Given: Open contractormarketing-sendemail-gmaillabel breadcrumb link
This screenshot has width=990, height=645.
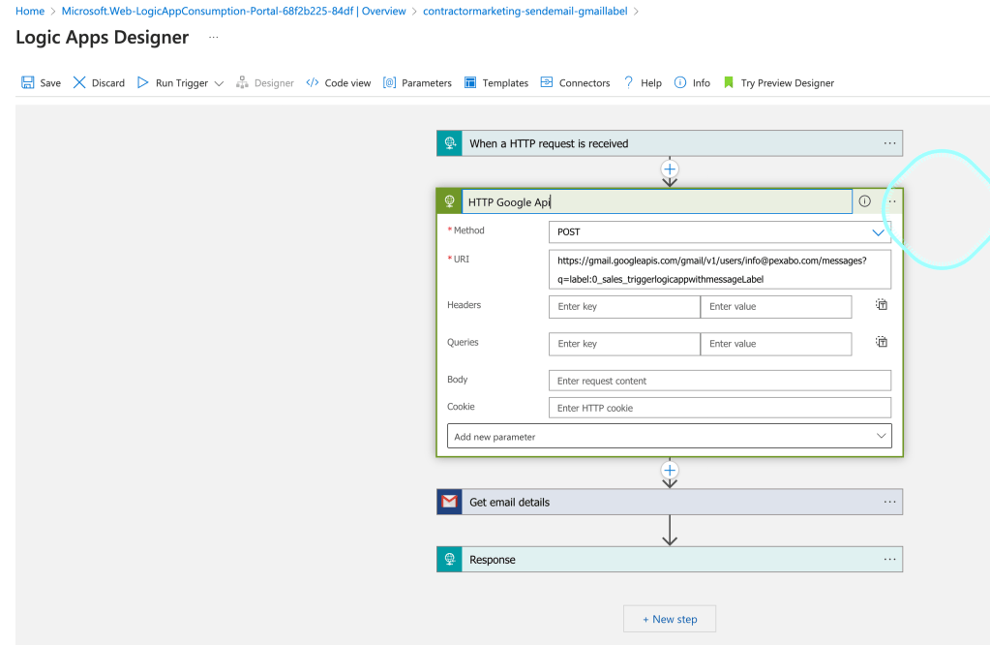Looking at the screenshot, I should [x=525, y=11].
